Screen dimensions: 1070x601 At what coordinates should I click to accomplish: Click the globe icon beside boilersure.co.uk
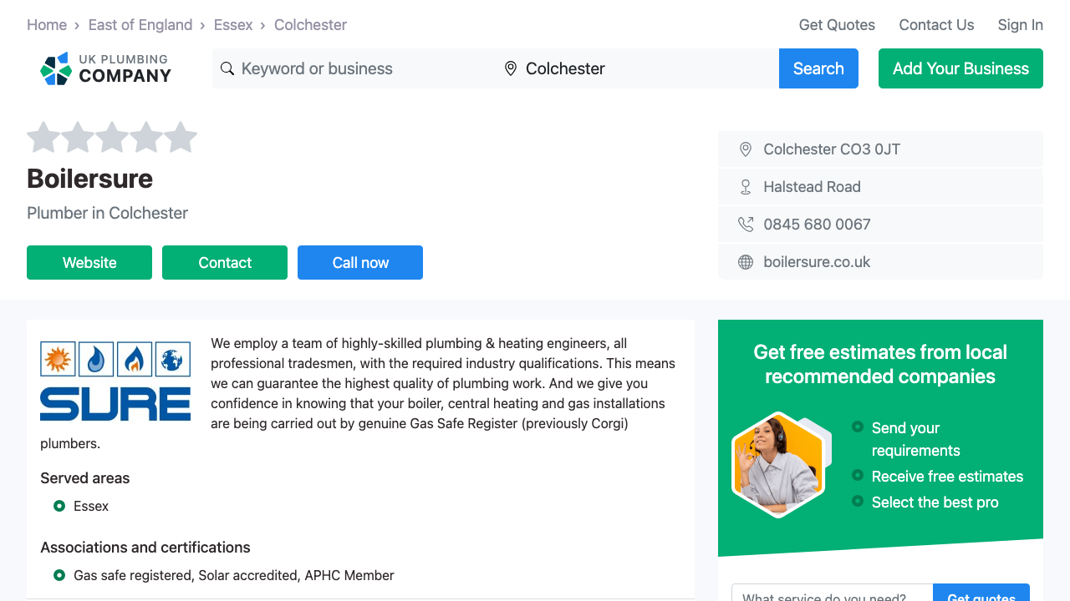pos(745,261)
